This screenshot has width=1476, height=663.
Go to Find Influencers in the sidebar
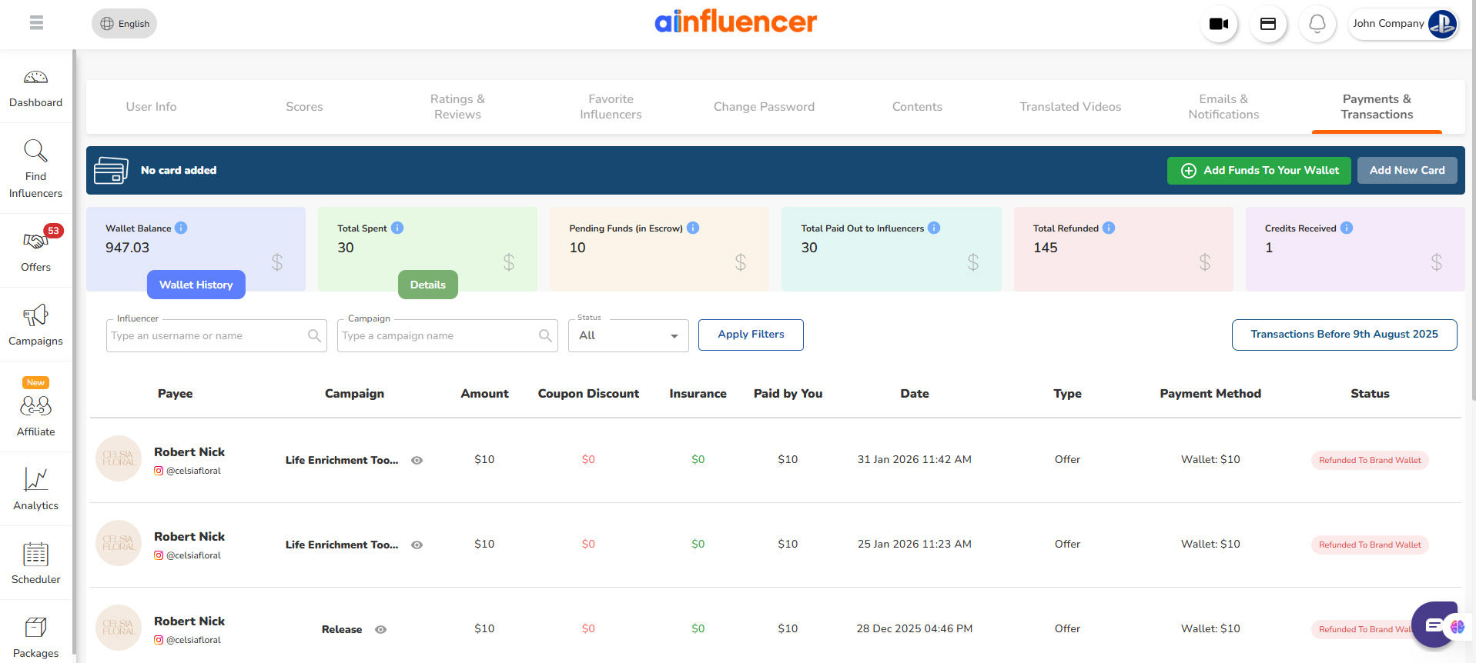pos(35,169)
